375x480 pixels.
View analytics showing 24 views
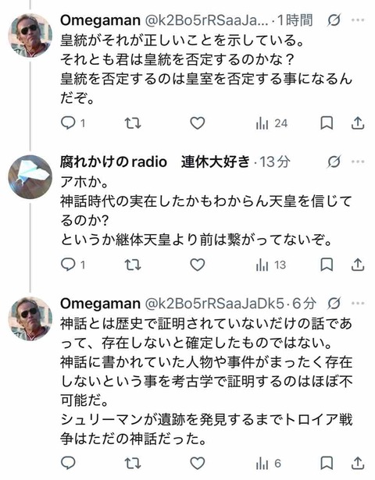[x=271, y=123]
